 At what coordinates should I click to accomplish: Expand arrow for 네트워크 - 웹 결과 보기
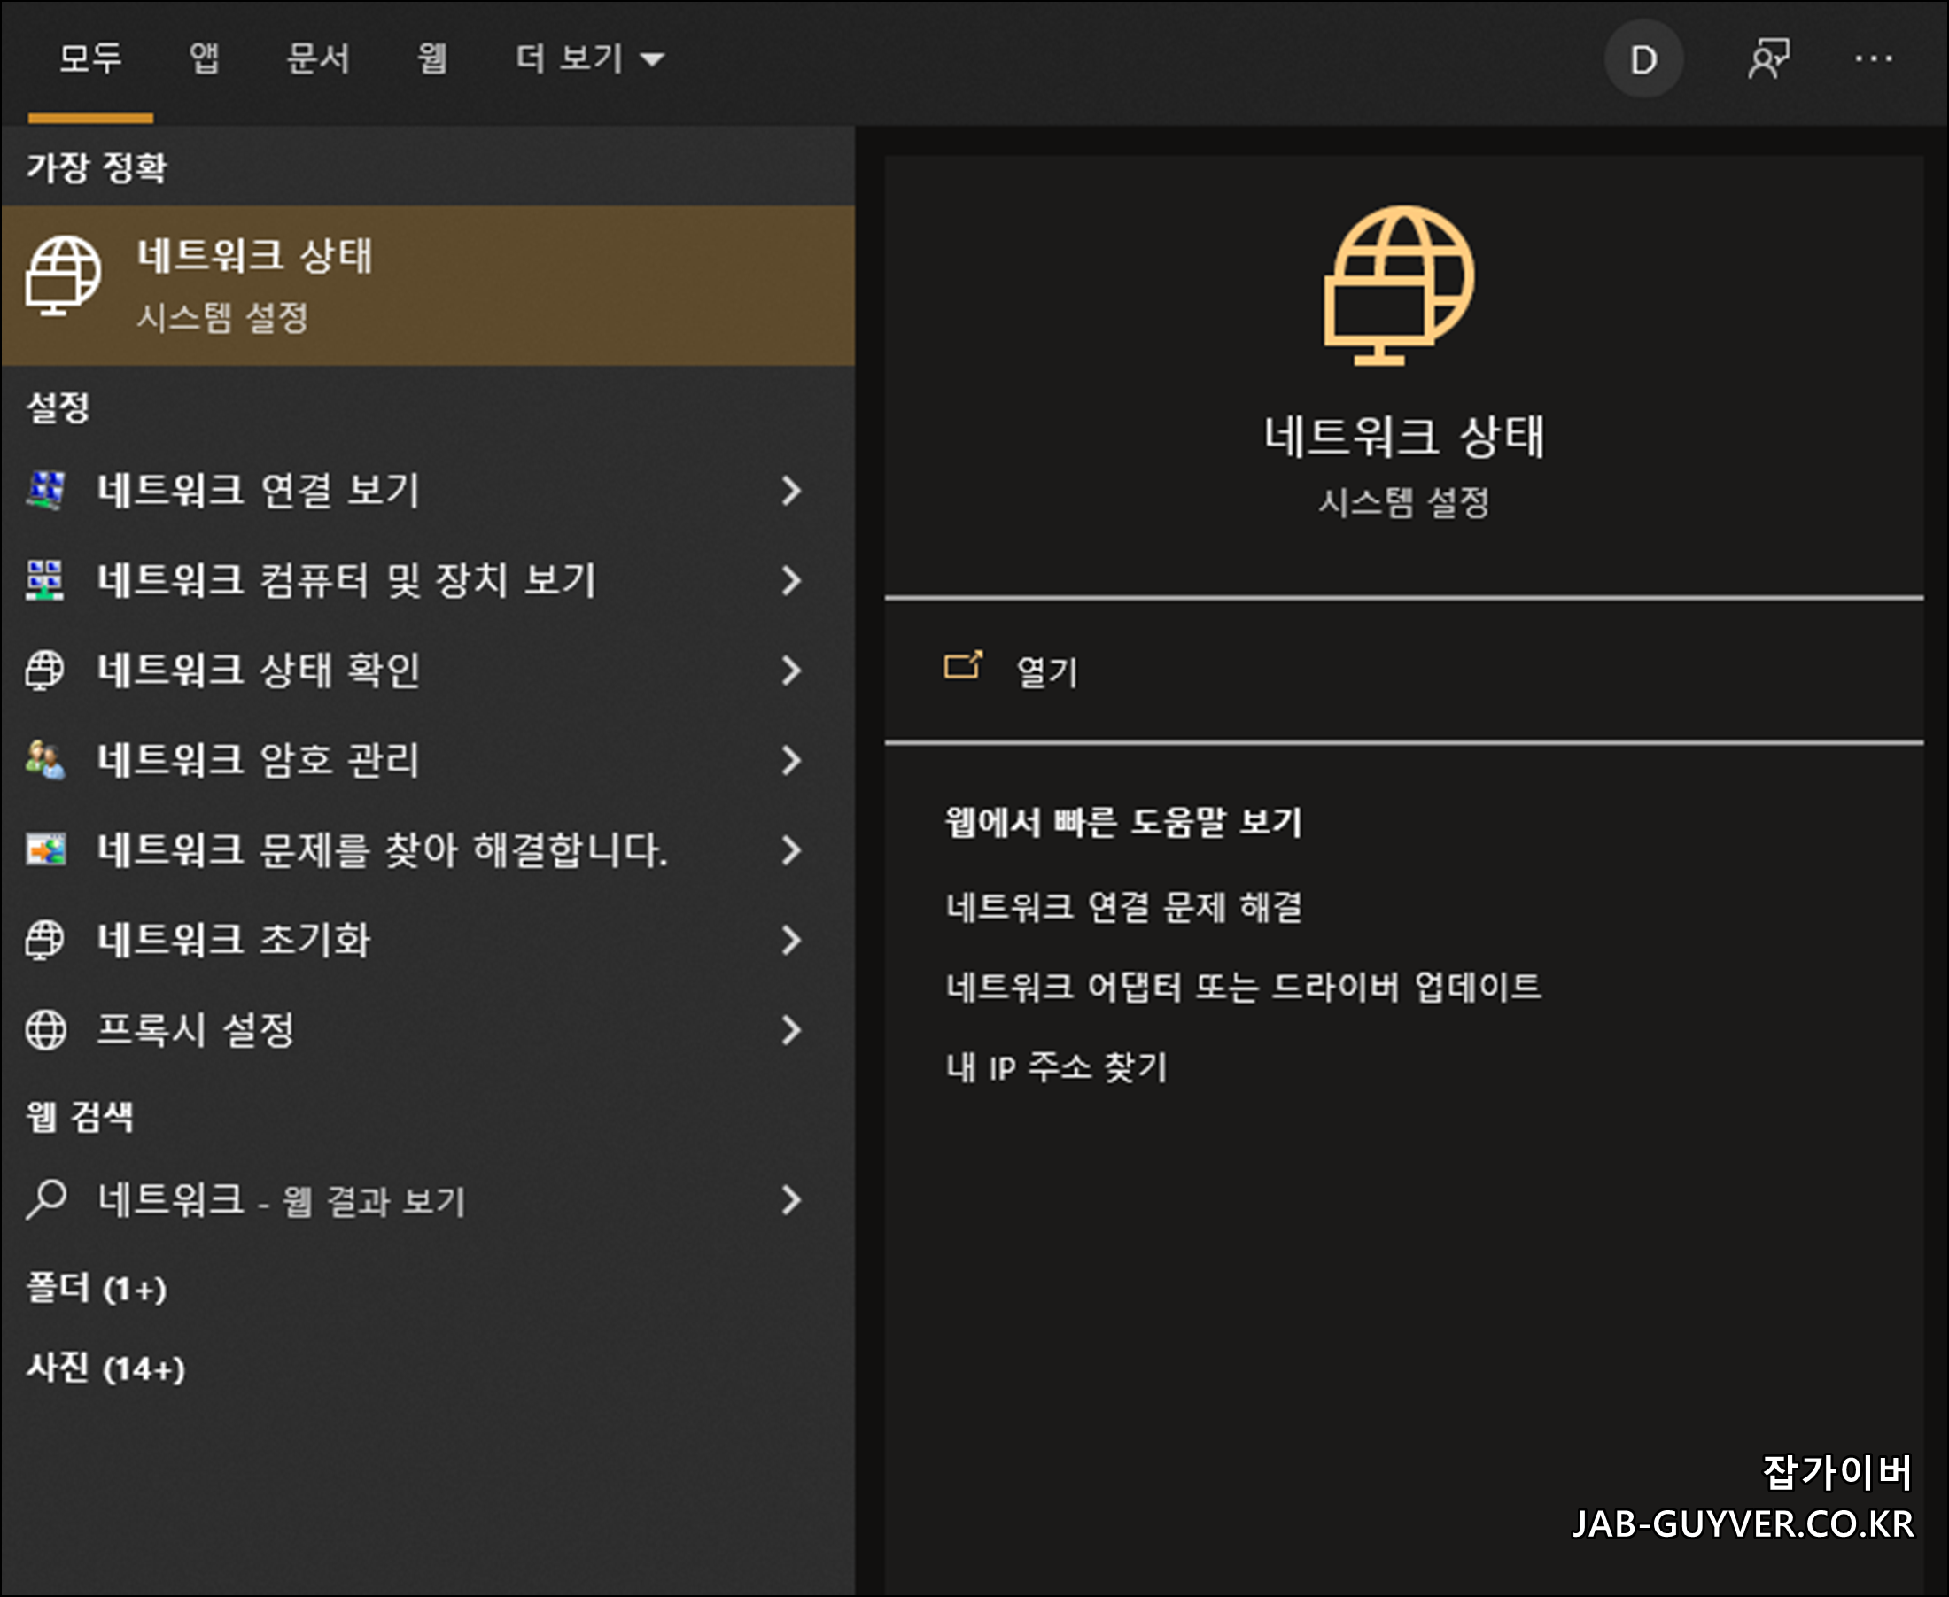[x=790, y=1199]
